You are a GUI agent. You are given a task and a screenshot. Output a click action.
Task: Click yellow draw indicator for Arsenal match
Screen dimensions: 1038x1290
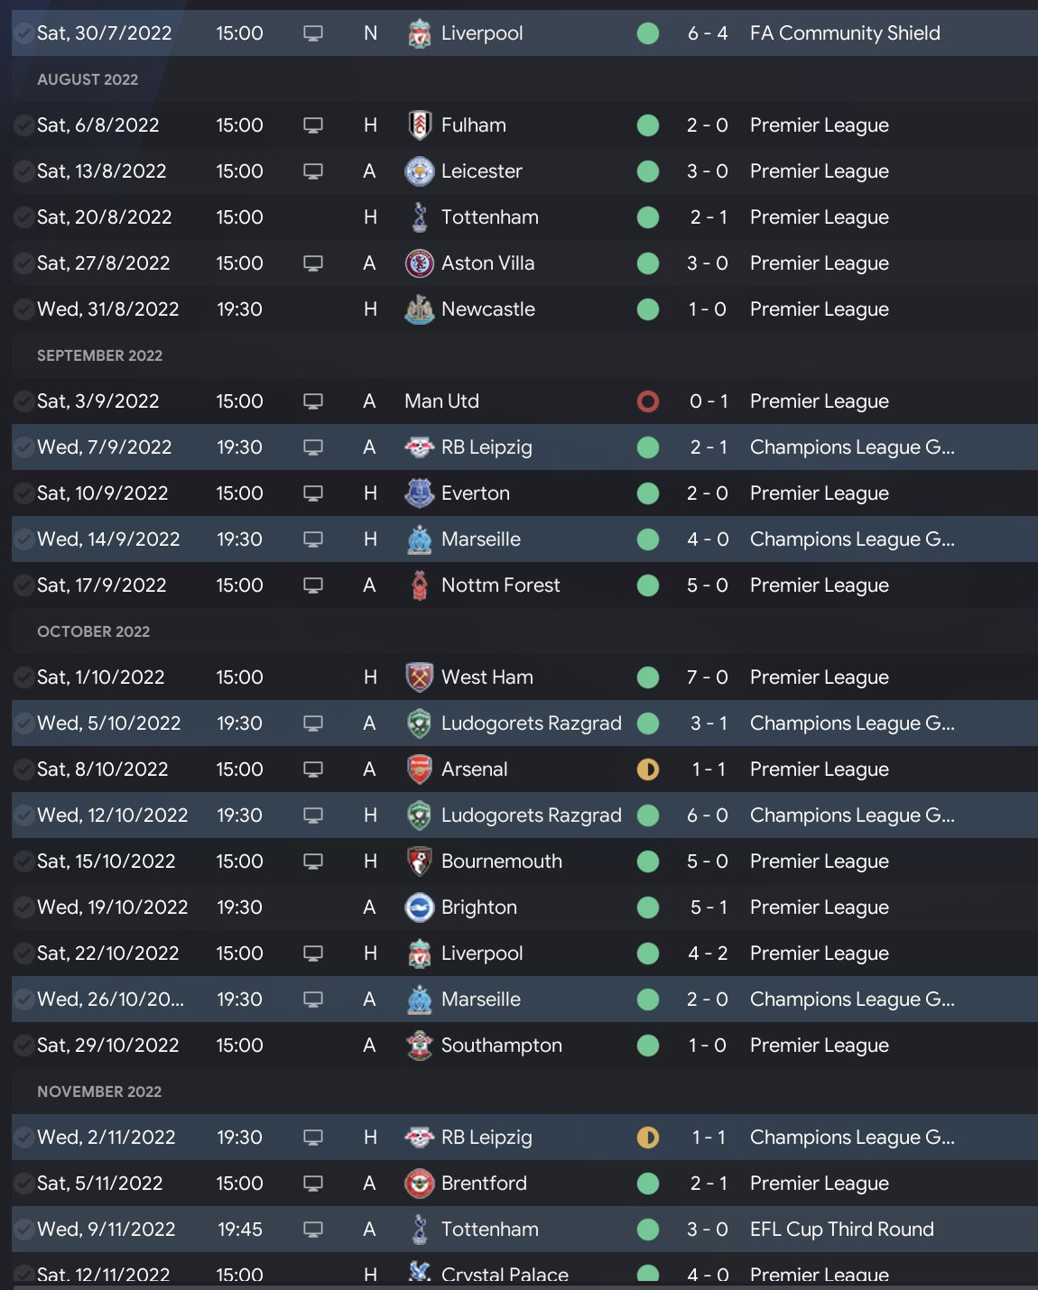(x=648, y=769)
